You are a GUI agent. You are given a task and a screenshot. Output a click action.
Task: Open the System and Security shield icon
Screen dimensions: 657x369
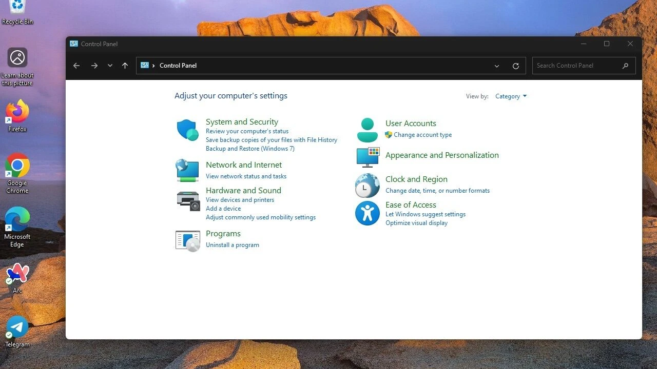click(187, 130)
